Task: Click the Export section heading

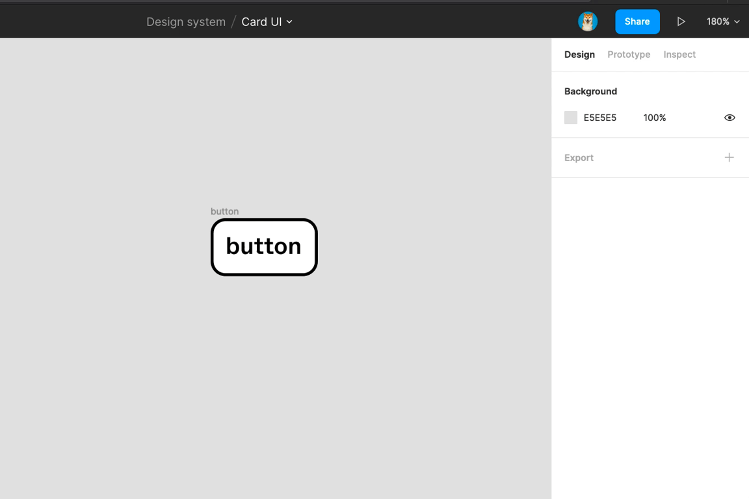Action: 579,158
